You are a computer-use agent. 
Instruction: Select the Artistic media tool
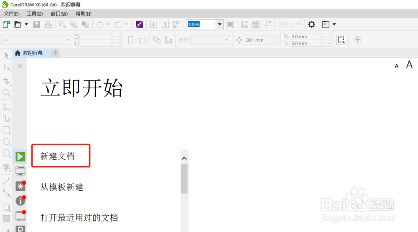pos(7,118)
